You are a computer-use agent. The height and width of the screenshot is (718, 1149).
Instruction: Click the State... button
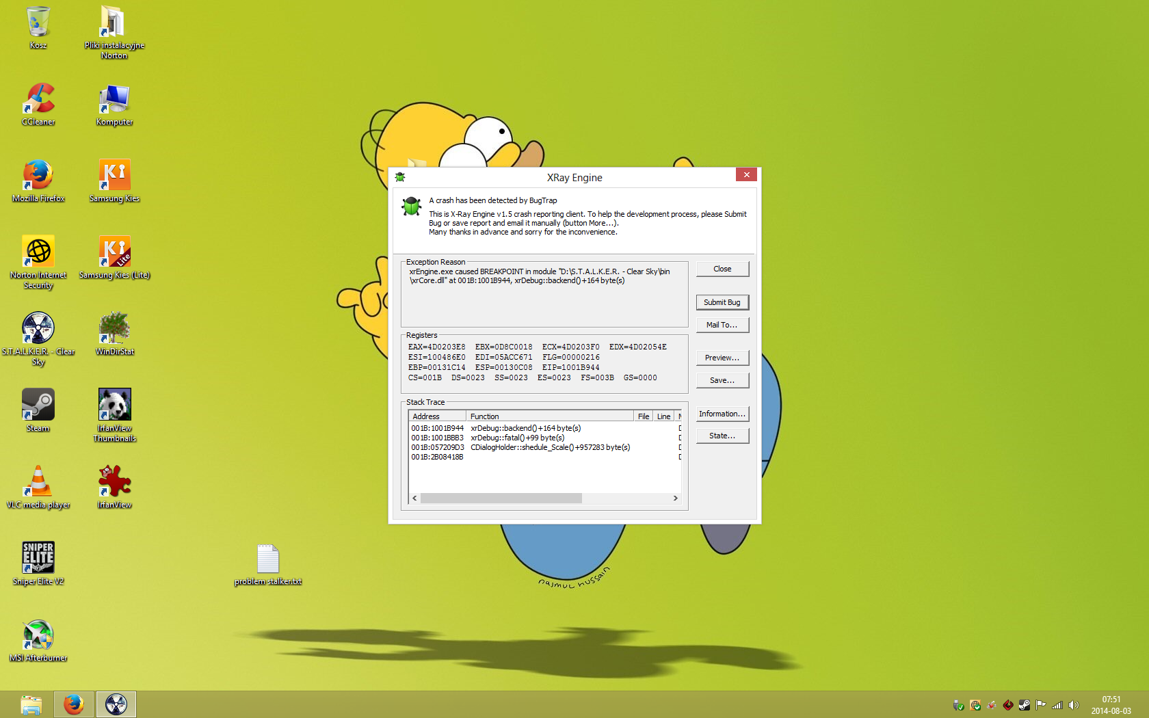tap(722, 436)
